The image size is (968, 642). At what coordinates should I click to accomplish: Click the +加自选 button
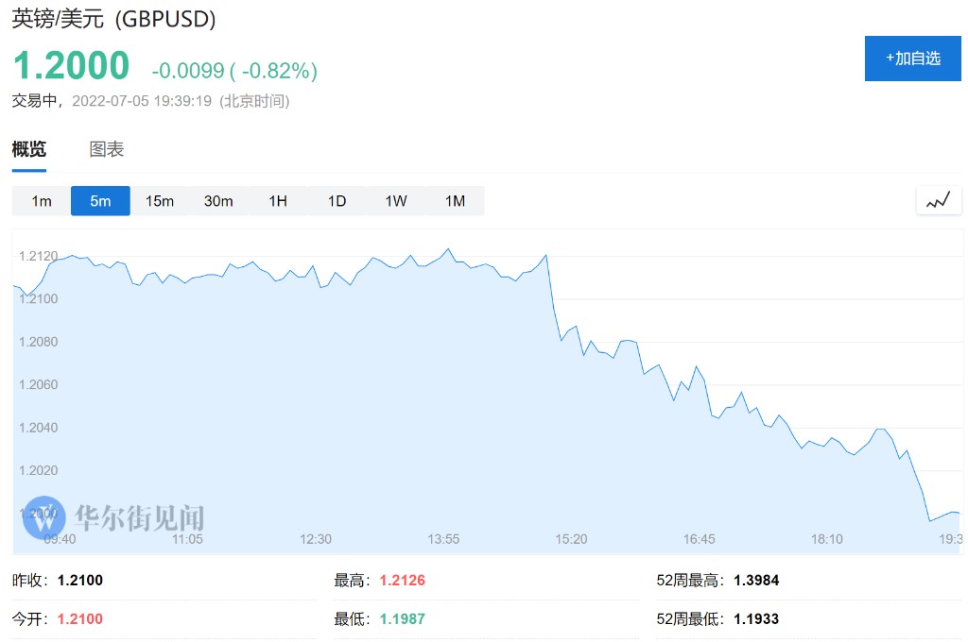click(x=912, y=59)
